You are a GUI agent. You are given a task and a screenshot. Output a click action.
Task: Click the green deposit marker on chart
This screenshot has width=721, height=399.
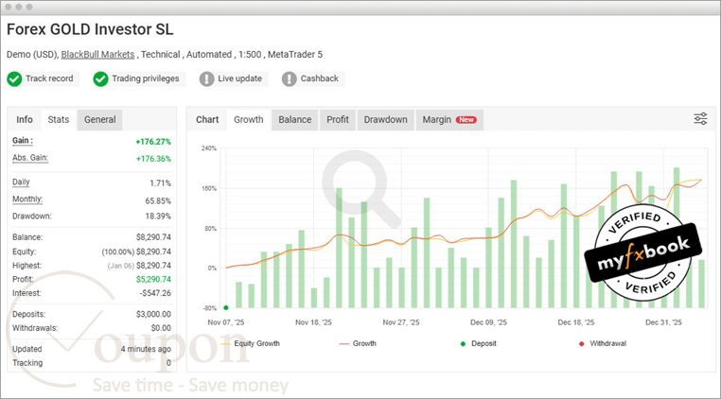point(226,307)
